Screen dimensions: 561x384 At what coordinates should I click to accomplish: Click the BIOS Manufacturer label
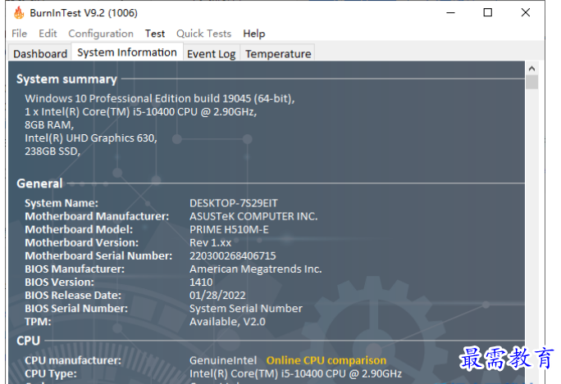pyautogui.click(x=75, y=269)
